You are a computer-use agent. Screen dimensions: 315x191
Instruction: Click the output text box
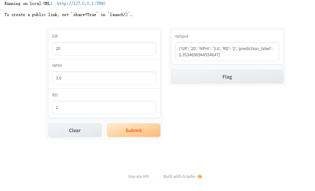point(227,51)
